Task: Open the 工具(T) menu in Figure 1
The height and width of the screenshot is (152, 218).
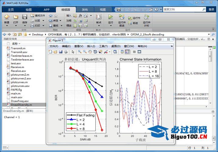Action: click(103, 46)
